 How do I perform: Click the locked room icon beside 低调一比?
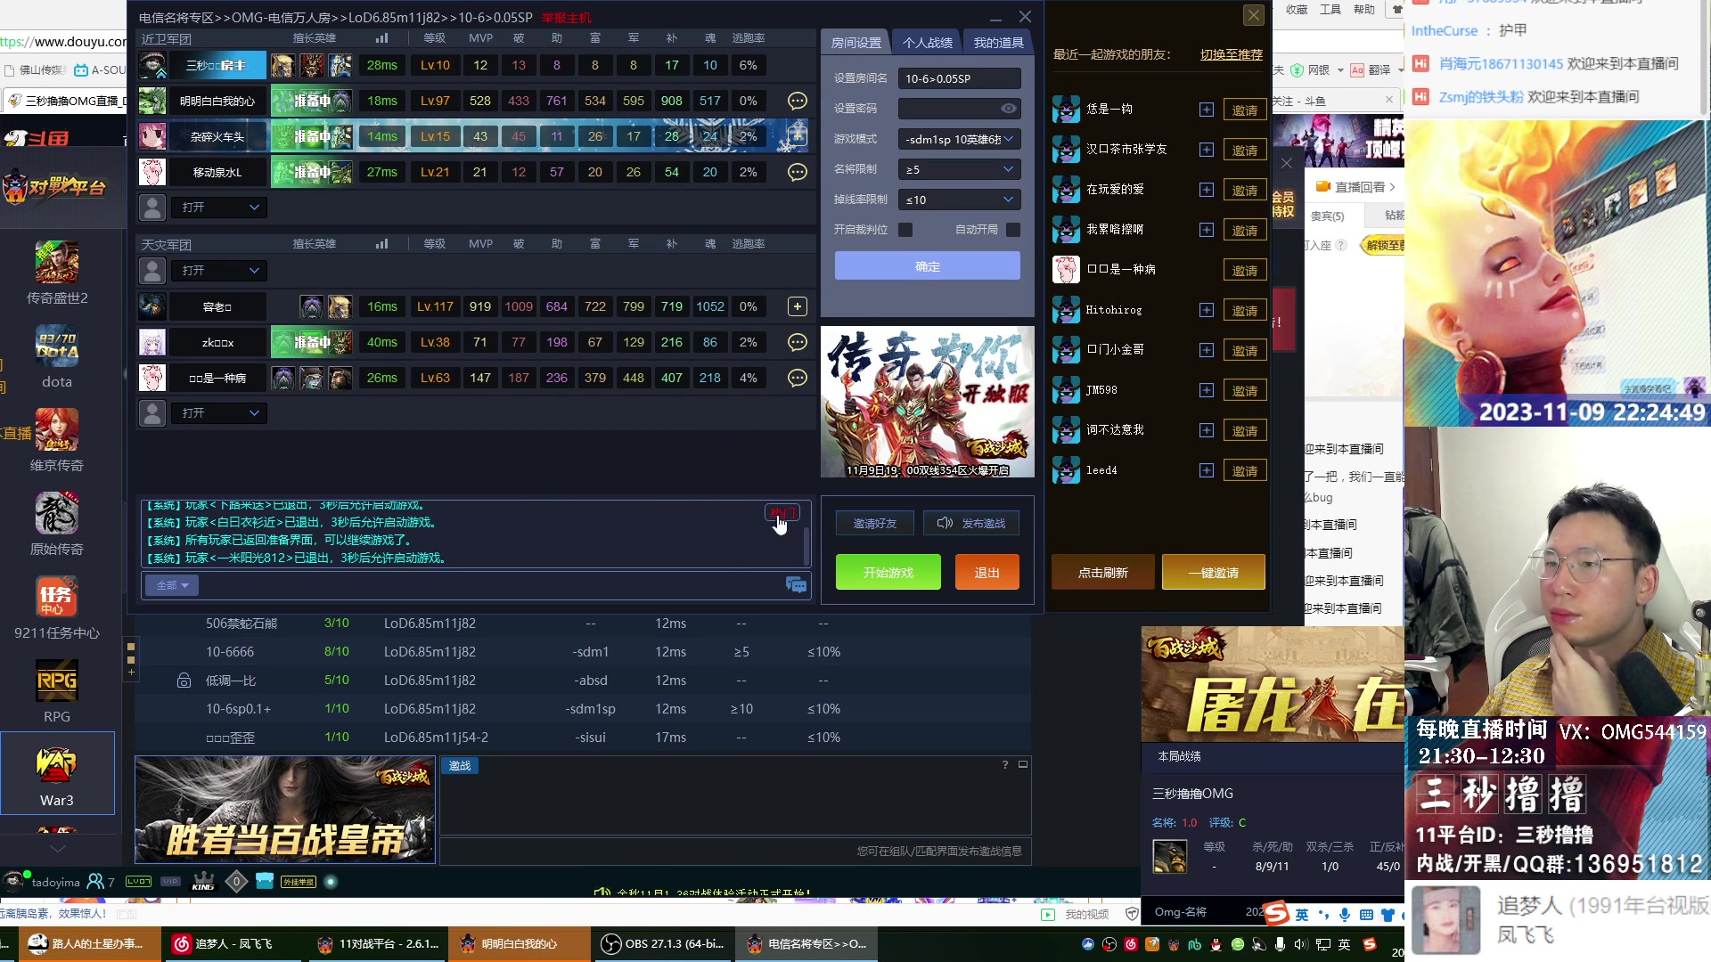pyautogui.click(x=184, y=681)
